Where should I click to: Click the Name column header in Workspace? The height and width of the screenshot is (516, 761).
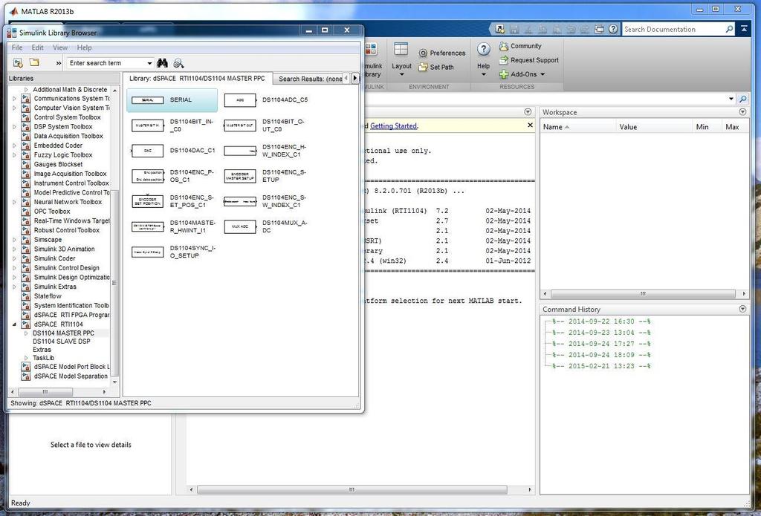coord(577,127)
